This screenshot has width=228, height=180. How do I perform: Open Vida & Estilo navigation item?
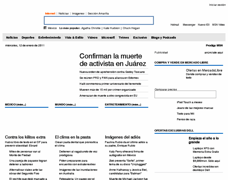click(74, 37)
